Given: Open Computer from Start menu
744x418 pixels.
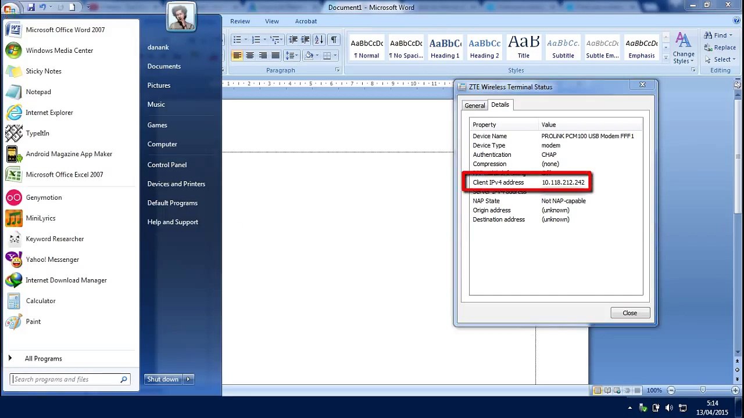Looking at the screenshot, I should 162,144.
